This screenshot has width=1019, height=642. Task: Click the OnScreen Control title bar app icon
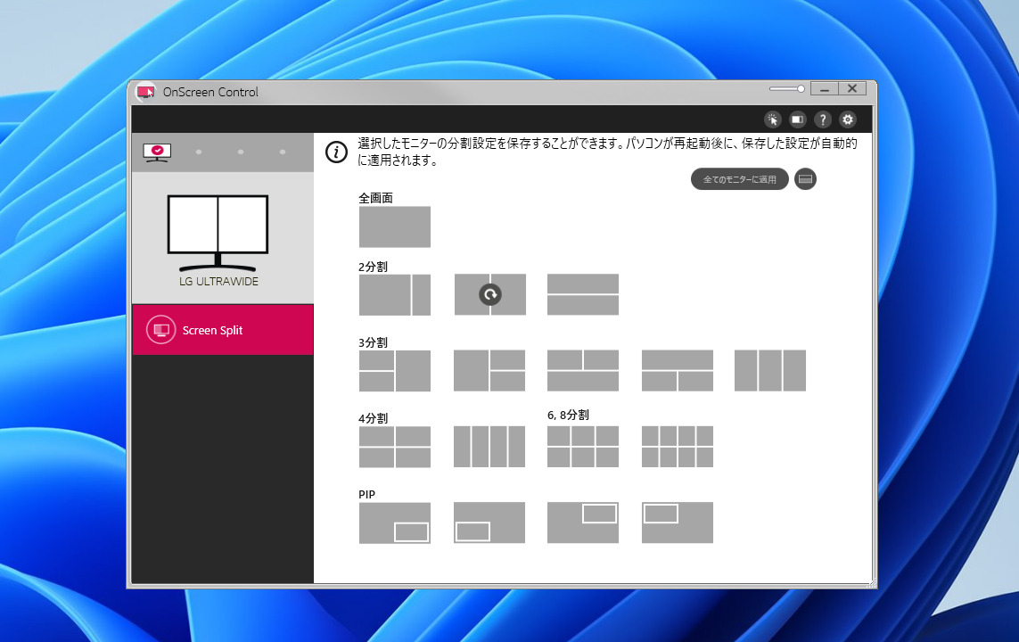coord(145,92)
